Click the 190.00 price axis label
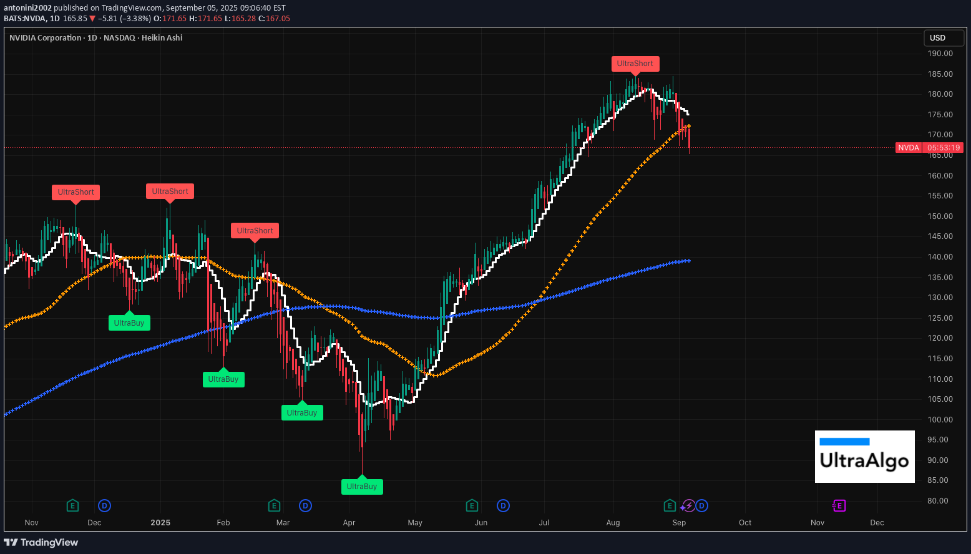Viewport: 971px width, 554px height. [940, 54]
